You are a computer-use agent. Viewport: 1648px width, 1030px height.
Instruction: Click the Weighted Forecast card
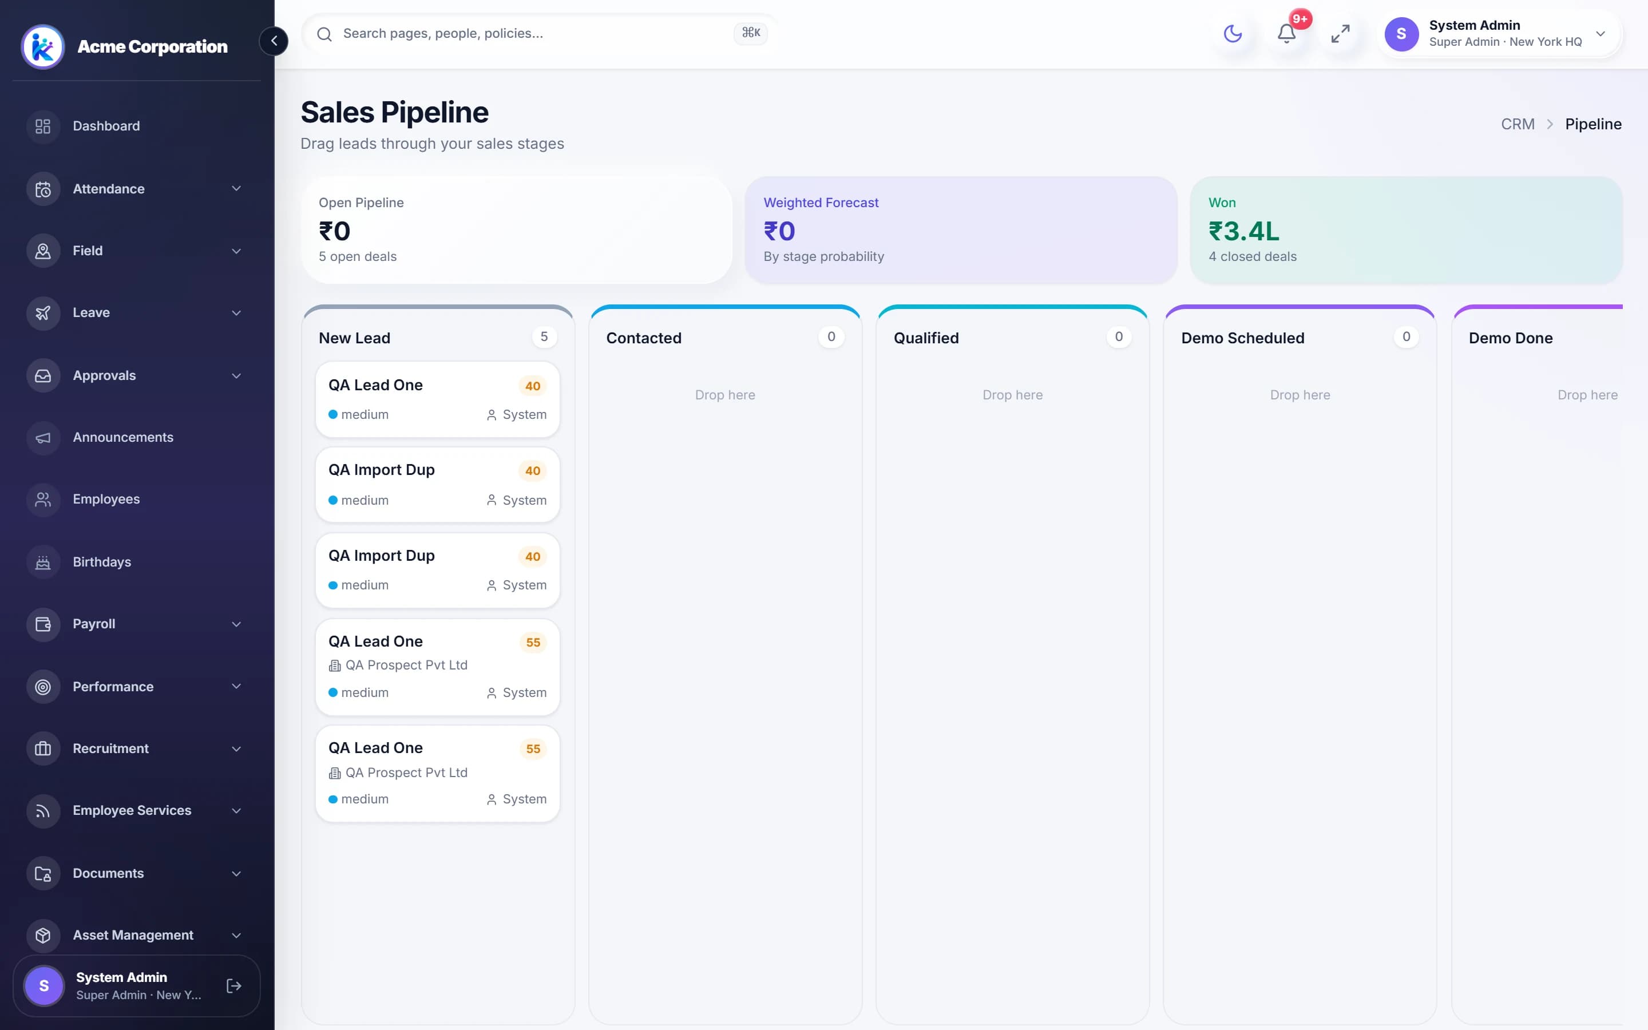[x=961, y=230]
